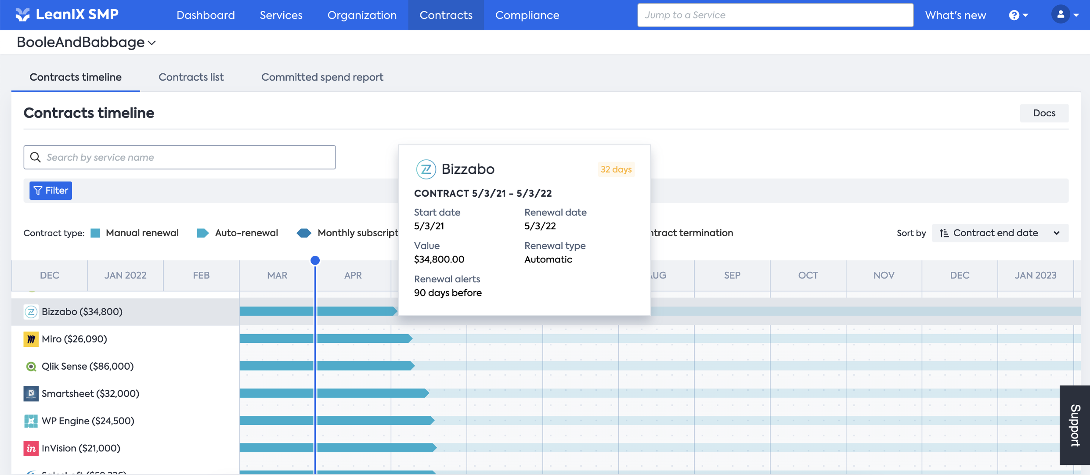Image resolution: width=1090 pixels, height=475 pixels.
Task: Click the WP Engine service icon
Action: click(x=31, y=421)
